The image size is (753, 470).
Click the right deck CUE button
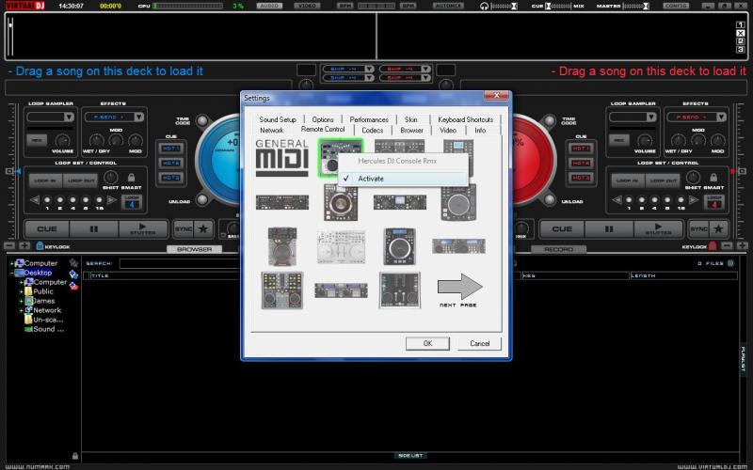tap(562, 228)
